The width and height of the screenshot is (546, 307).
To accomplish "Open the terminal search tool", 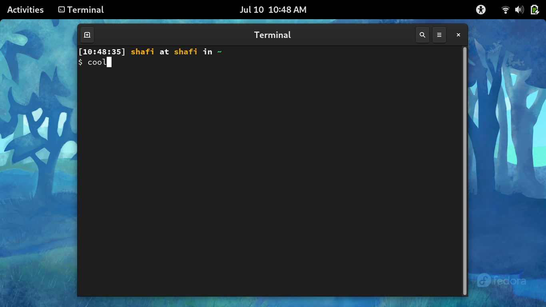I will point(422,35).
